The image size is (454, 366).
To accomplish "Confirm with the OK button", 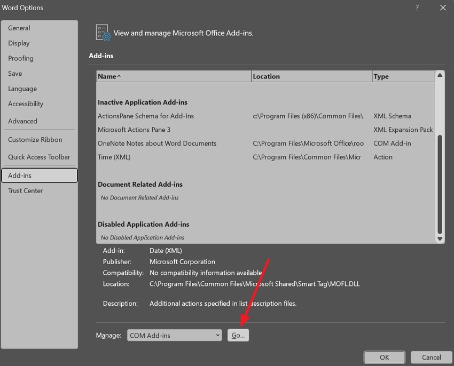I will (384, 357).
